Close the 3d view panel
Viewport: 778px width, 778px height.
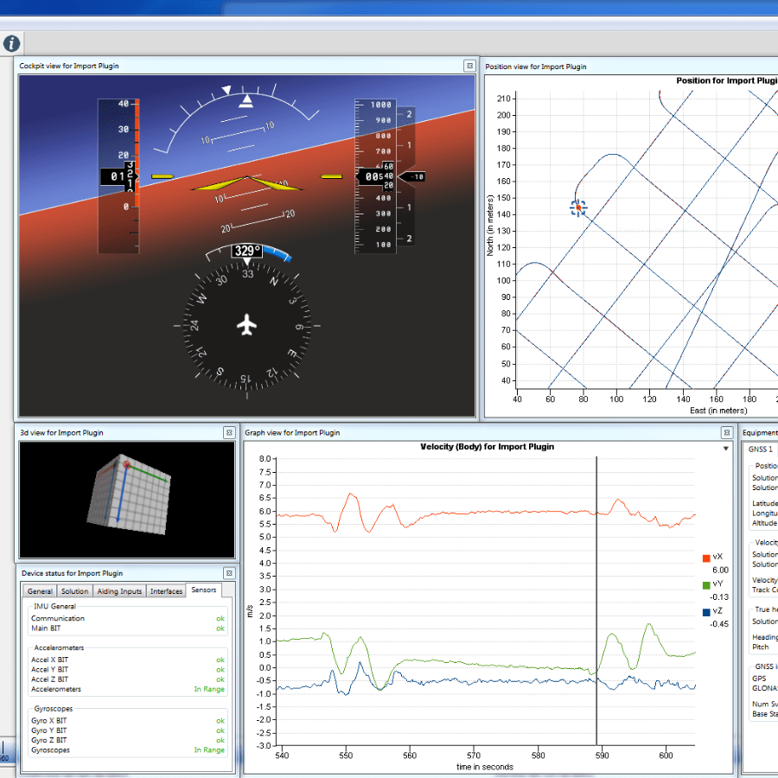coord(229,432)
